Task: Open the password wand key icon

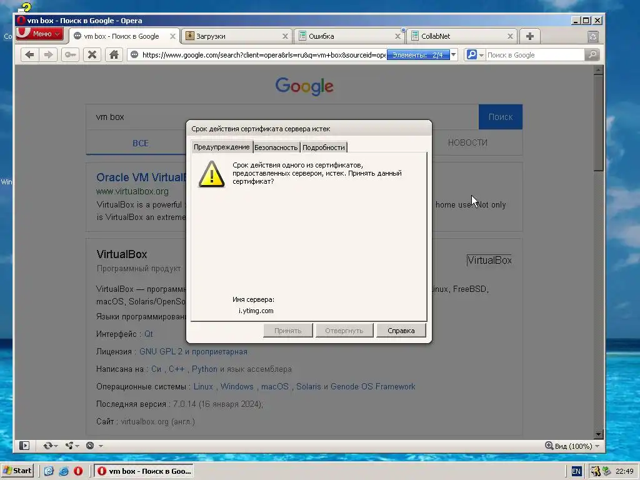Action: pos(70,55)
